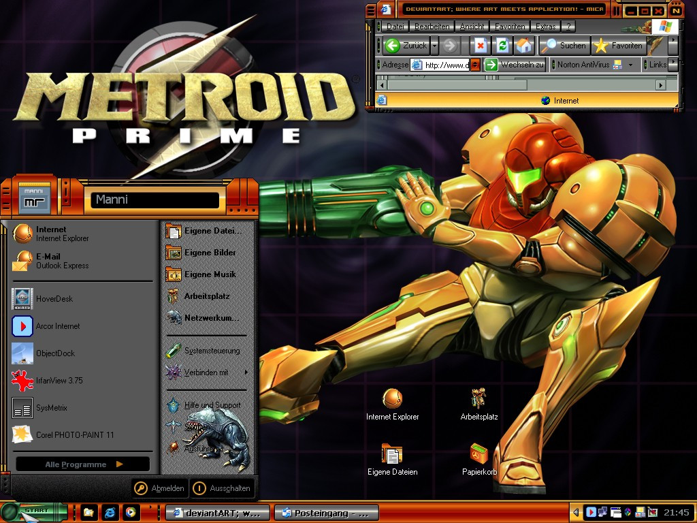Click Wechseln zu go button
The height and width of the screenshot is (523, 697).
click(x=515, y=65)
